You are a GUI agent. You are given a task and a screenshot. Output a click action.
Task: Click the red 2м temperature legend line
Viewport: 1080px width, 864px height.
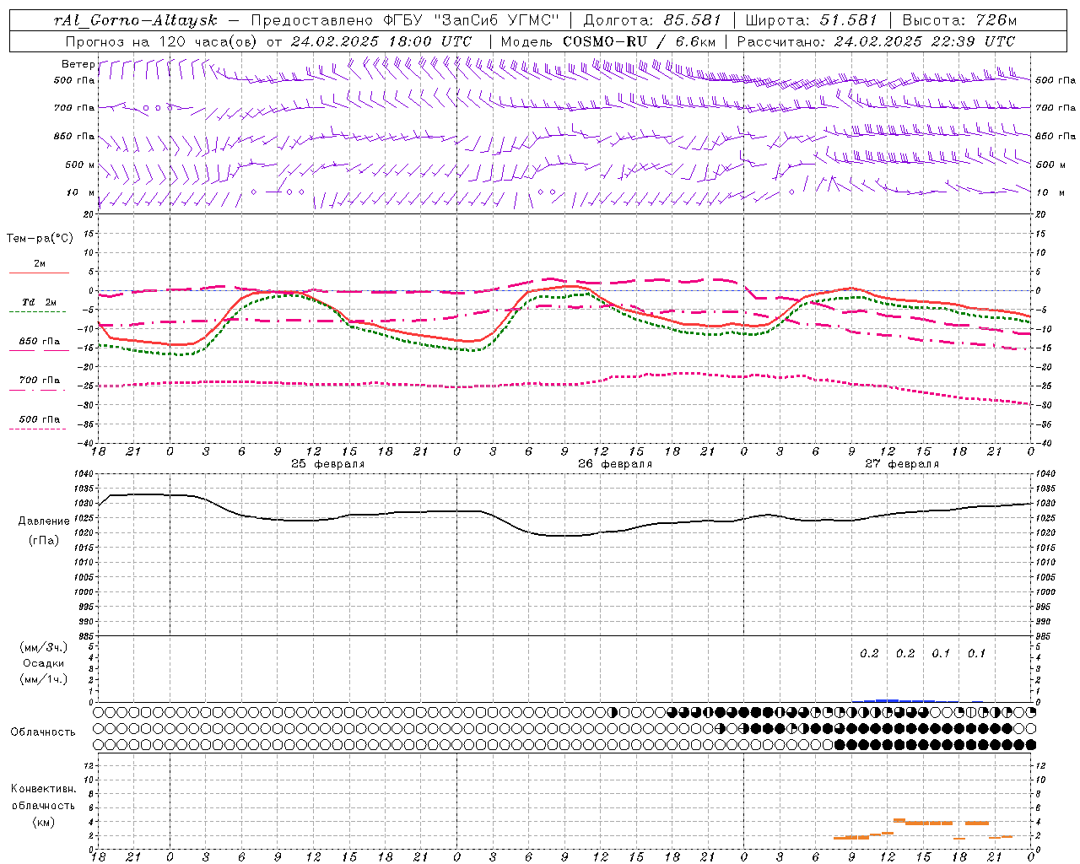[x=38, y=273]
